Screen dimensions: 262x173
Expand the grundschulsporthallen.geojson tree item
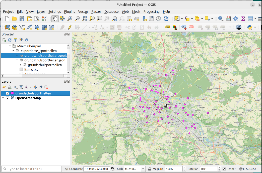pyautogui.click(x=17, y=56)
